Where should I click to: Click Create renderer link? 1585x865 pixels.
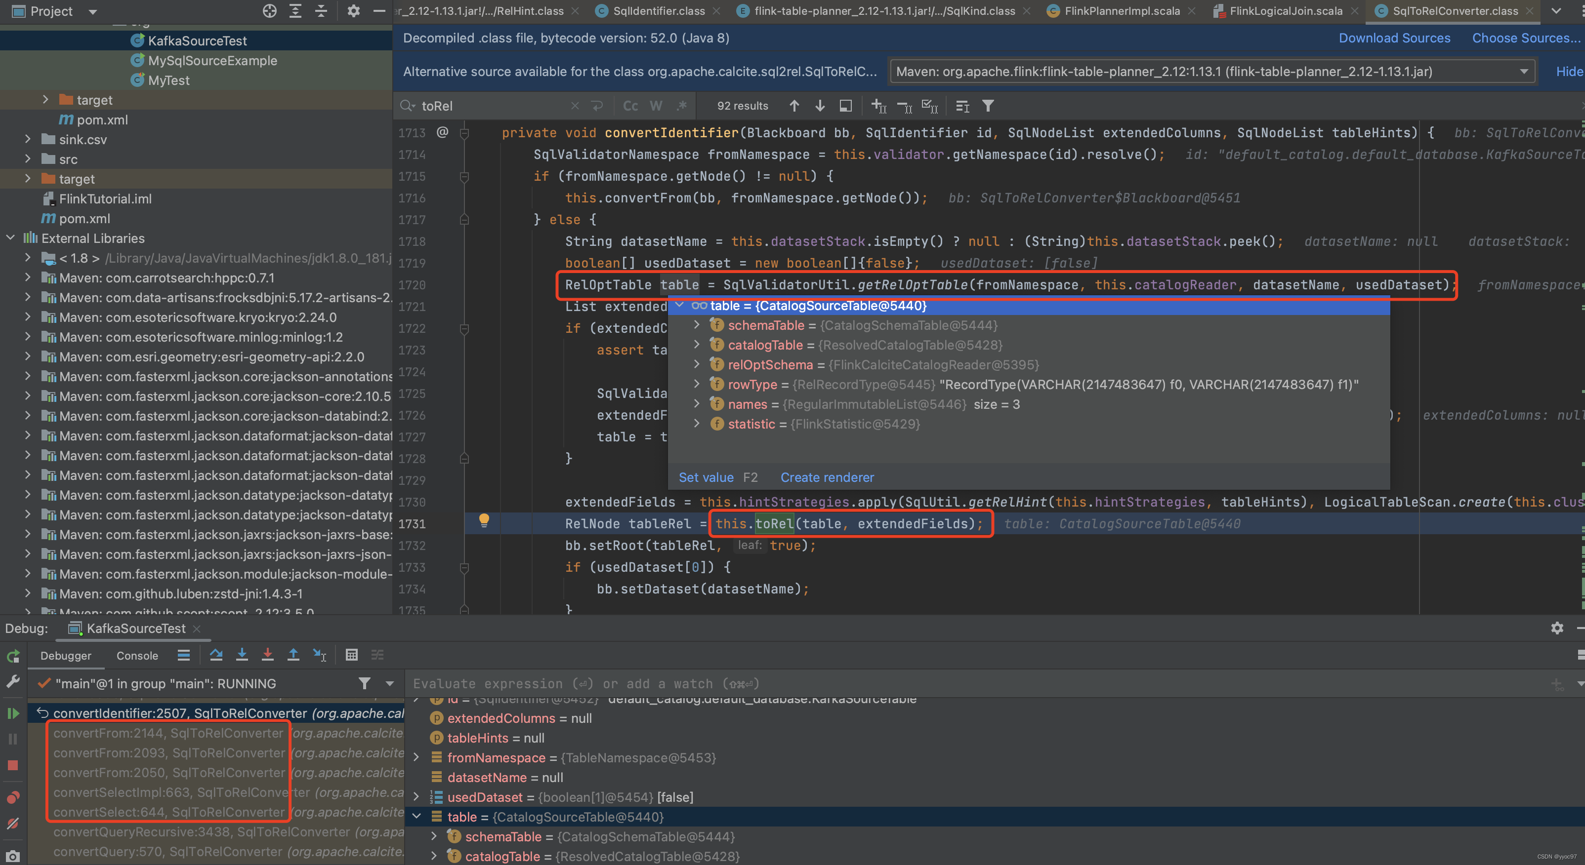(827, 477)
